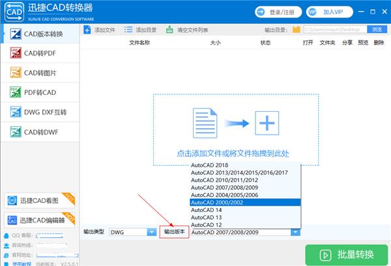The width and height of the screenshot is (391, 266).
Task: Click the 分享 column header
Action: 347,42
